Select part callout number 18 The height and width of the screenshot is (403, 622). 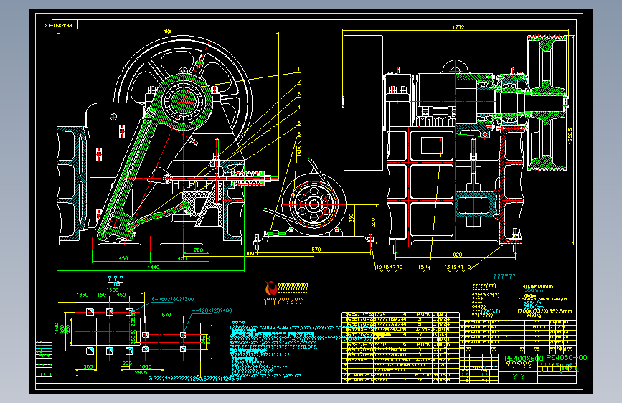(x=386, y=267)
